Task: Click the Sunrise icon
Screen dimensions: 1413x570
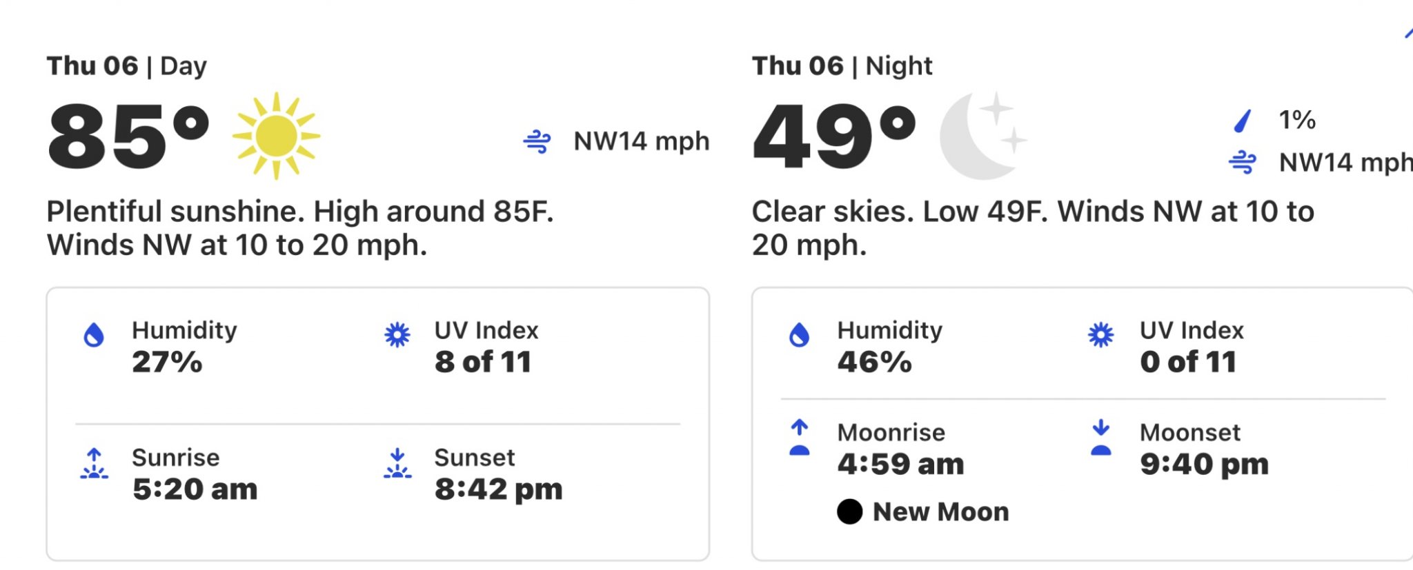Action: point(94,463)
